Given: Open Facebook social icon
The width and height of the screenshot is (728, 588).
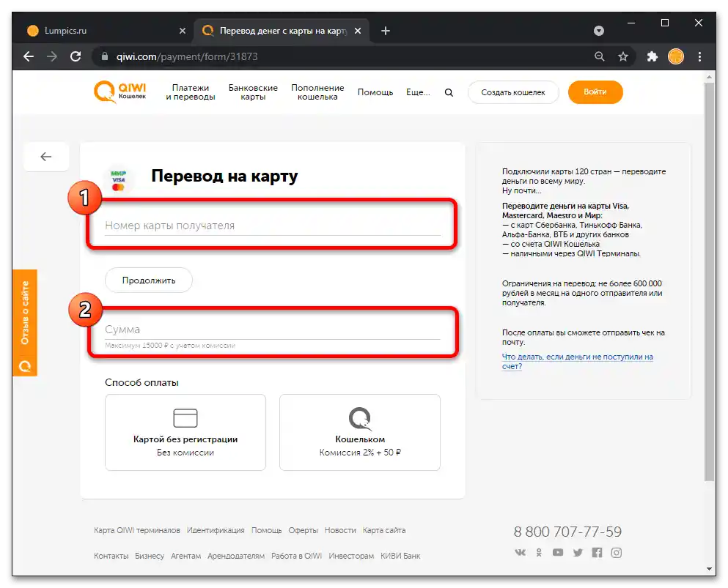Looking at the screenshot, I should pos(597,552).
